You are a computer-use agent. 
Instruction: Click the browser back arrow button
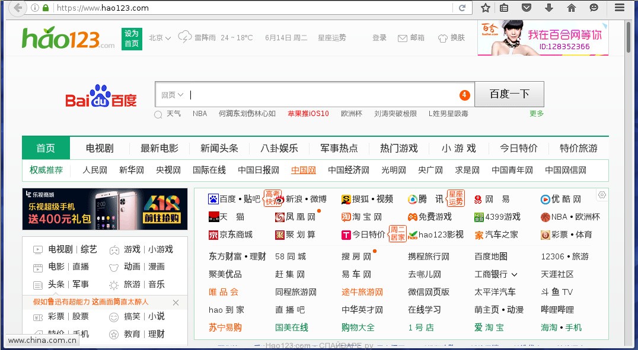click(17, 8)
